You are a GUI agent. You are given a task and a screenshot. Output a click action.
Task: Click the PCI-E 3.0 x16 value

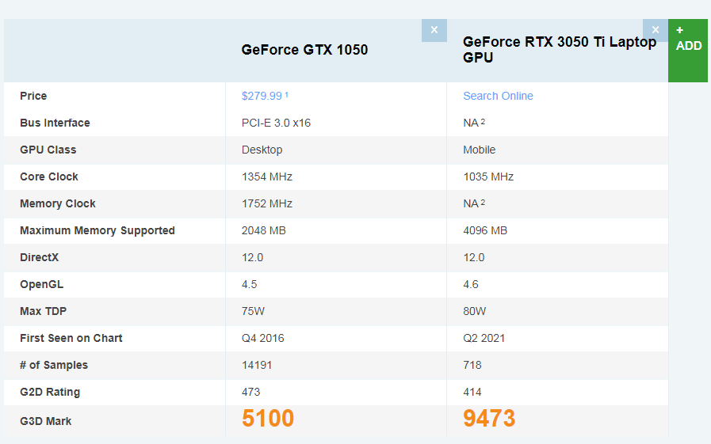pos(276,123)
